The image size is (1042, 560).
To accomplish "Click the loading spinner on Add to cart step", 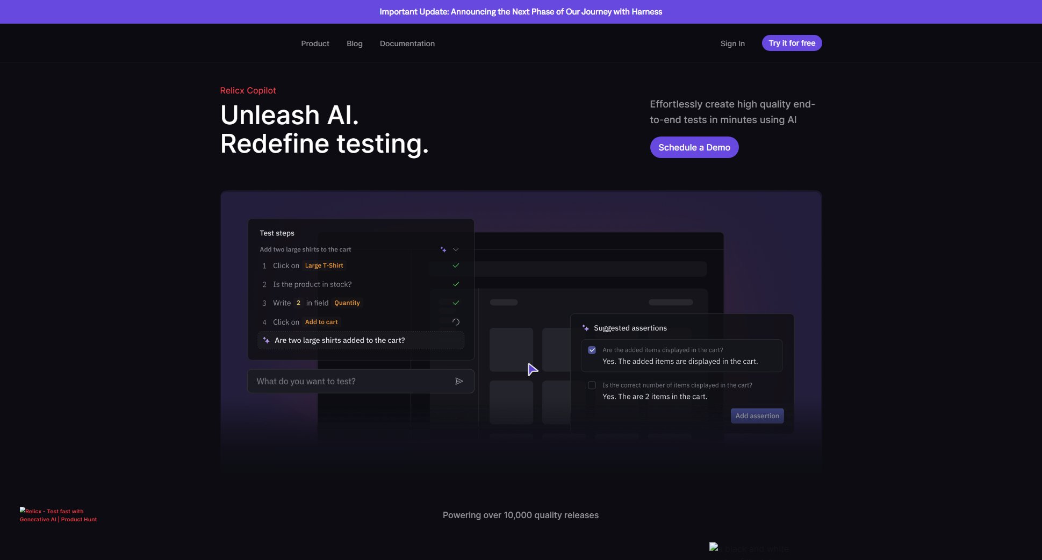I will [x=456, y=322].
